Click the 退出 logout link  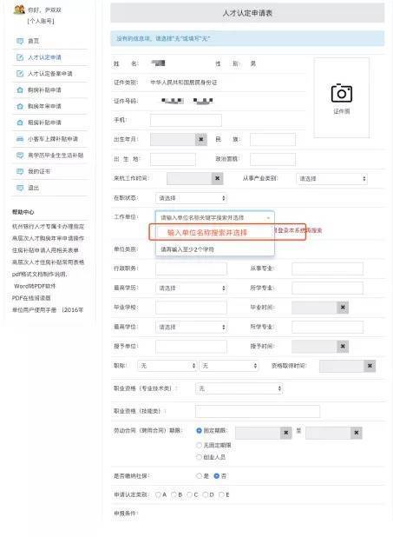point(33,188)
